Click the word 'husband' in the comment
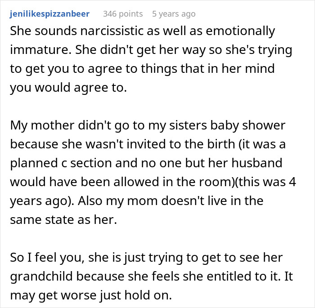 (271, 164)
